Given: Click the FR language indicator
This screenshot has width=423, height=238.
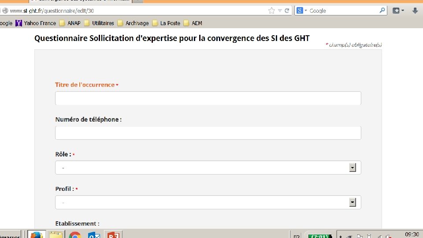Looking at the screenshot, I should (296, 236).
